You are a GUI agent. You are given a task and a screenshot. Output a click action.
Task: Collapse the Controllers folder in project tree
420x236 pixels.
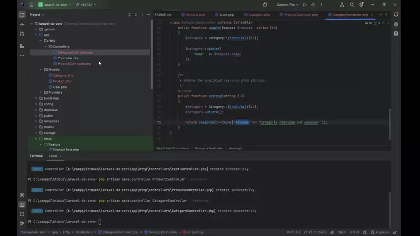(x=45, y=47)
